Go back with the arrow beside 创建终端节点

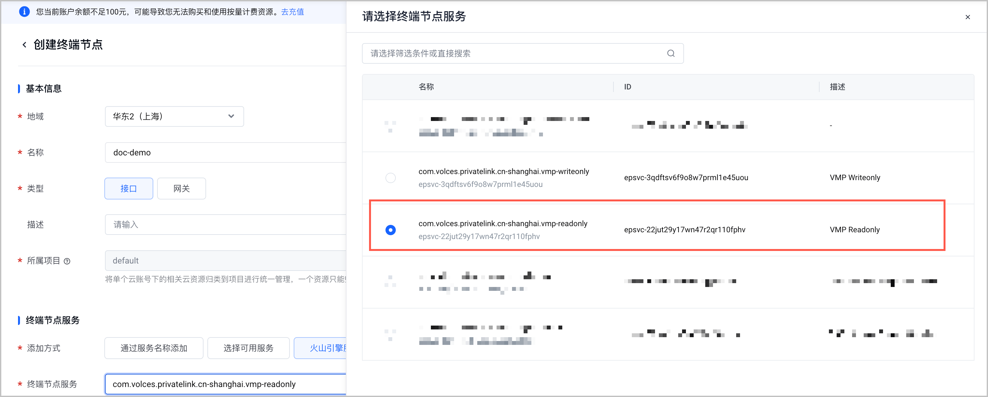[x=24, y=45]
